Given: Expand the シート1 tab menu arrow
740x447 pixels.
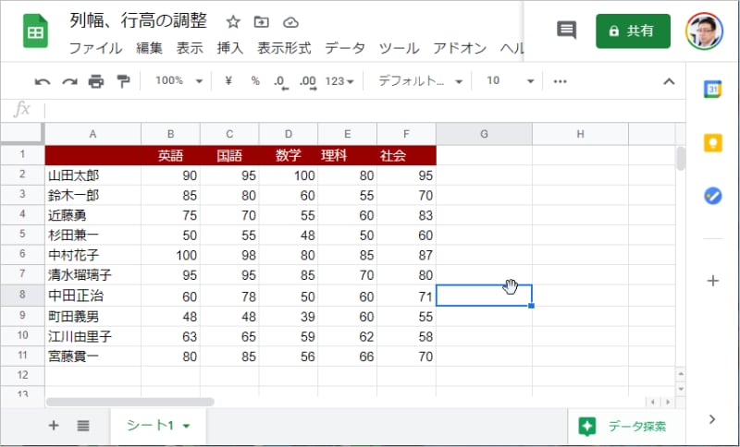Looking at the screenshot, I should (x=187, y=427).
